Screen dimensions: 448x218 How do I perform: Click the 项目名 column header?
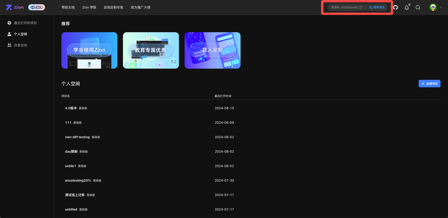tap(65, 96)
